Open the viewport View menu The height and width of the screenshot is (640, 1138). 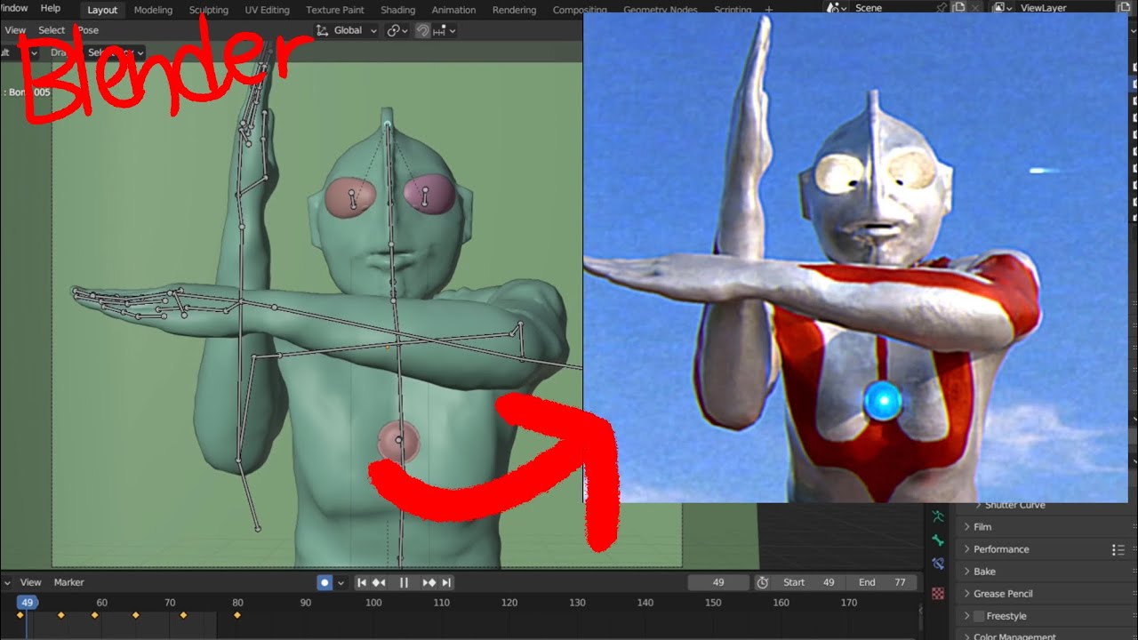pos(15,30)
